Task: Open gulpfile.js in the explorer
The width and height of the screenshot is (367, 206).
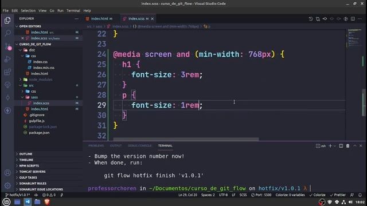Action: [37, 121]
